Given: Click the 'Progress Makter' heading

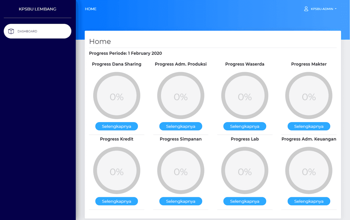Looking at the screenshot, I should [x=309, y=64].
